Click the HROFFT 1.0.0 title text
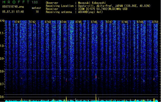Viewport: 161px width, 102px height. pos(20,2)
